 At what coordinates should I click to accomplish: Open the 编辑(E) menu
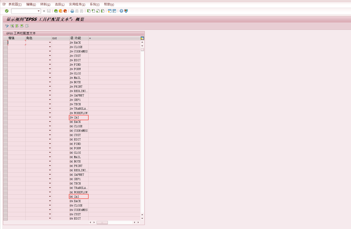click(x=31, y=4)
